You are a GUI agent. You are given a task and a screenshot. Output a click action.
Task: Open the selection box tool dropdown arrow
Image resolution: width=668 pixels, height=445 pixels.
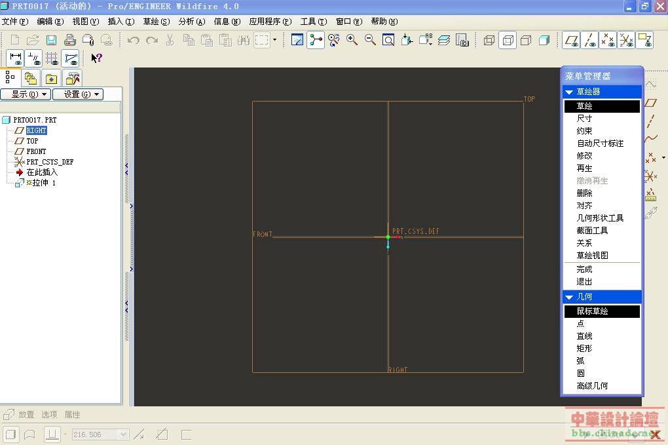[x=275, y=40]
